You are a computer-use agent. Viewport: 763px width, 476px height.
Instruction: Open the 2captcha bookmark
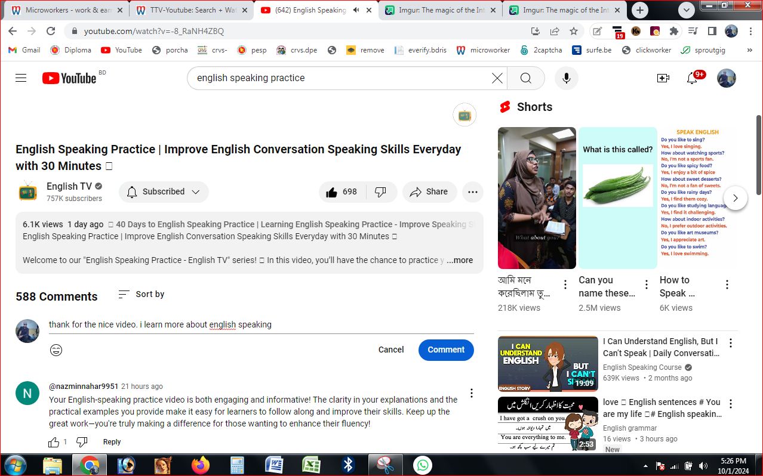click(x=541, y=50)
